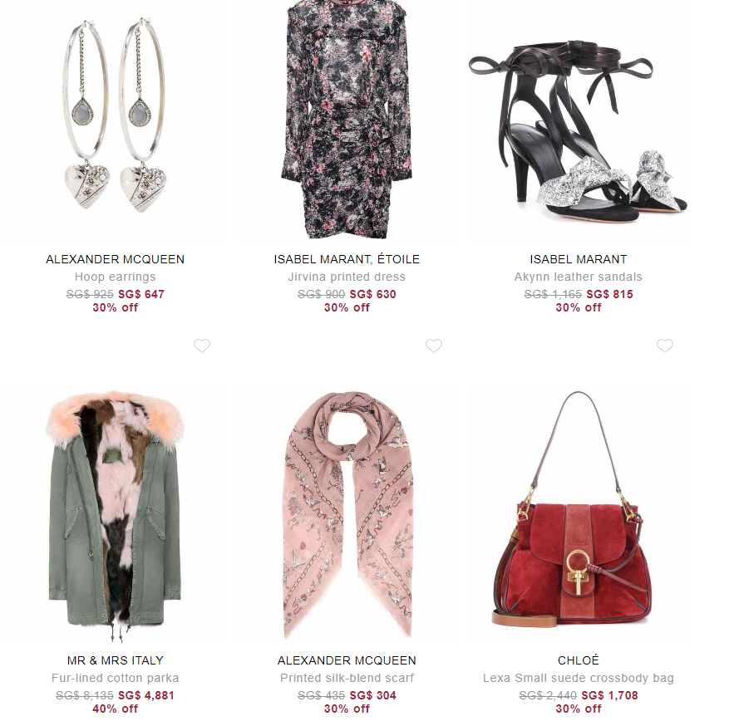Click the Hoop earrings product name
This screenshot has height=721, width=739.
115,277
